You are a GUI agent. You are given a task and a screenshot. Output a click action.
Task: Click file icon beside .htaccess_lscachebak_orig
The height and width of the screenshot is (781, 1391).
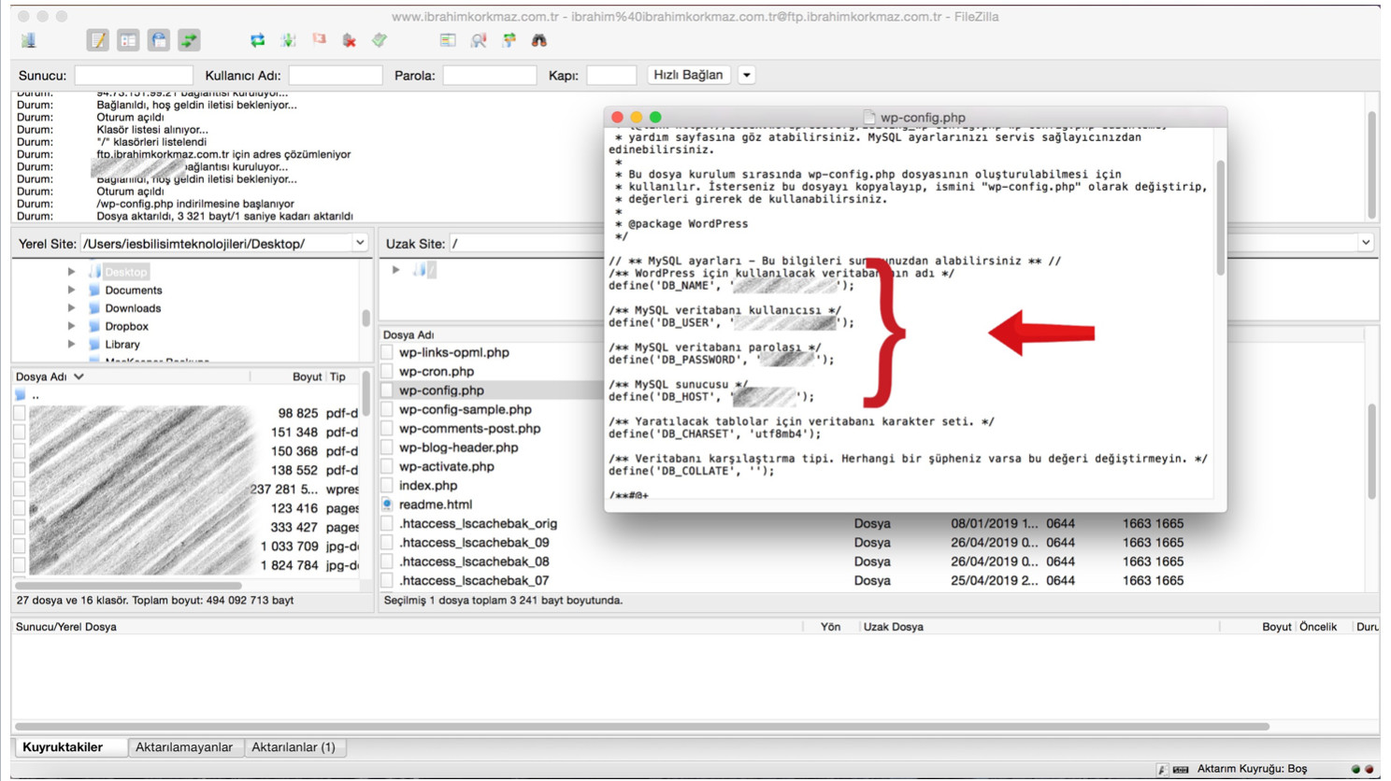387,523
